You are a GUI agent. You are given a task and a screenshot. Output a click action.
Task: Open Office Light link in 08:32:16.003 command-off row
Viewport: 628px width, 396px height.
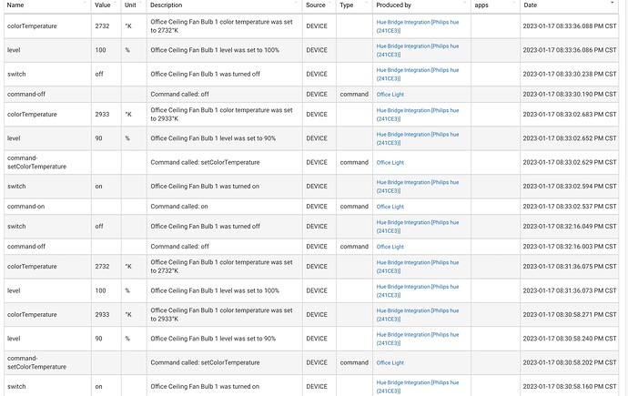point(390,247)
